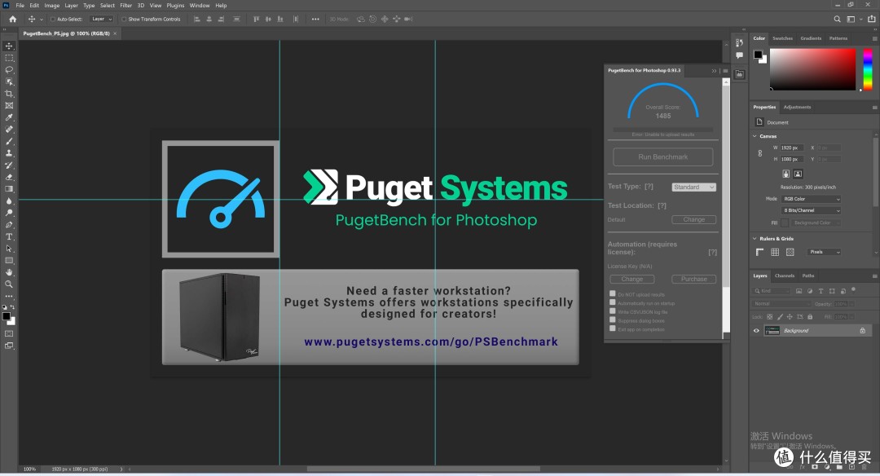Select the Eraser tool
The height and width of the screenshot is (476, 880).
(9, 177)
